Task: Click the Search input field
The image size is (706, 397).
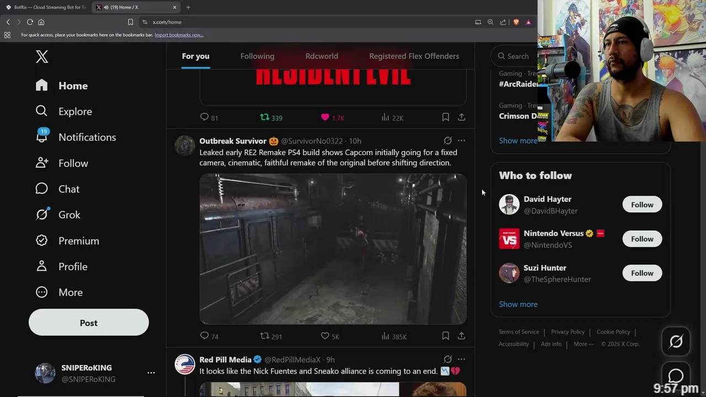Action: [515, 56]
